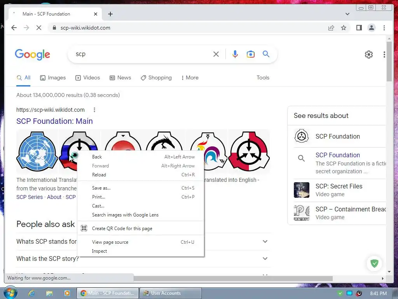This screenshot has height=299, width=398.
Task: Select Search images with Google Lens
Action: pyautogui.click(x=141, y=215)
